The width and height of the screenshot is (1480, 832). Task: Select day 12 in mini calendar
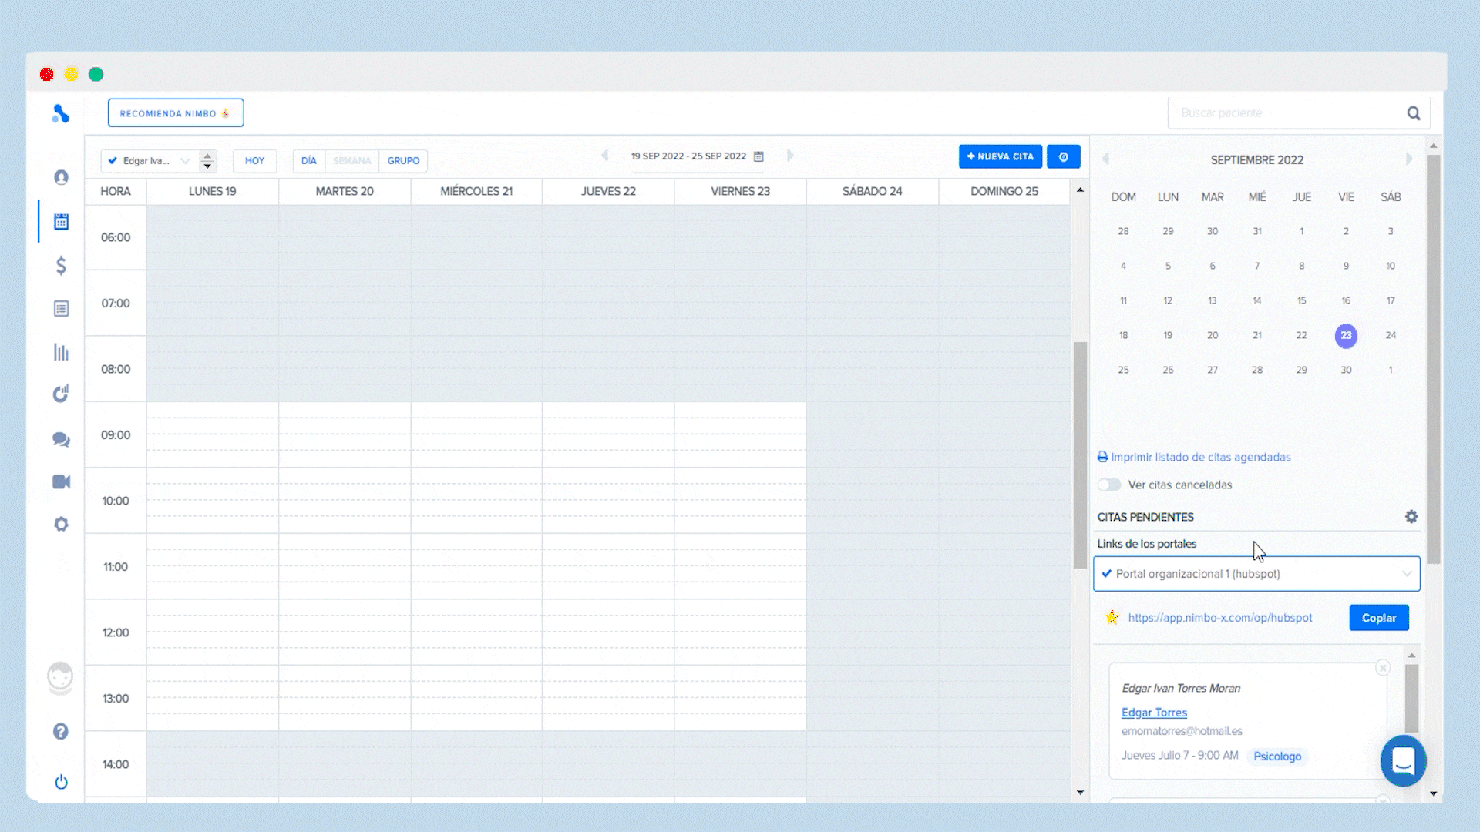[x=1168, y=300]
